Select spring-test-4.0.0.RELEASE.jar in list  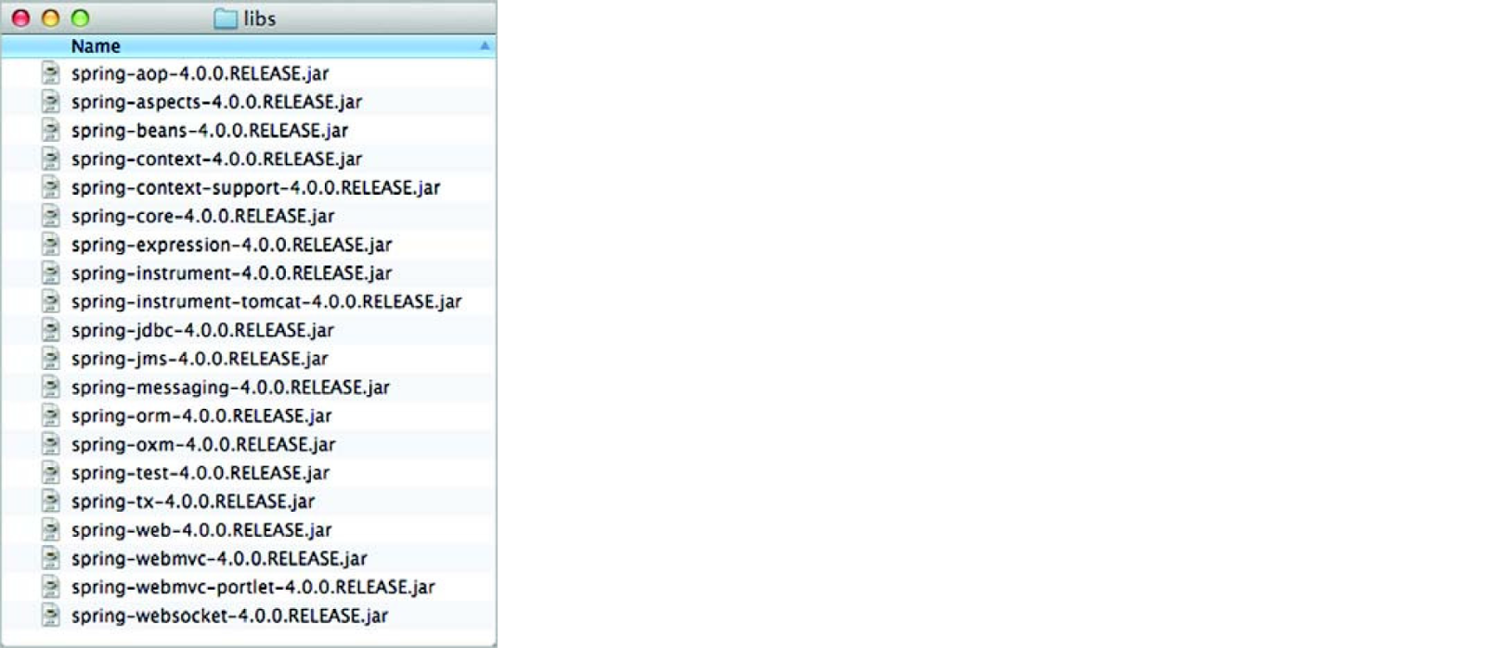(200, 473)
